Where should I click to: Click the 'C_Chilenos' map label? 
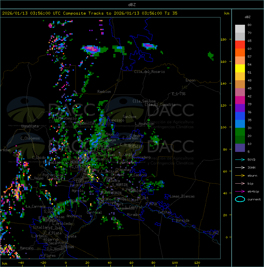[x=30, y=138]
